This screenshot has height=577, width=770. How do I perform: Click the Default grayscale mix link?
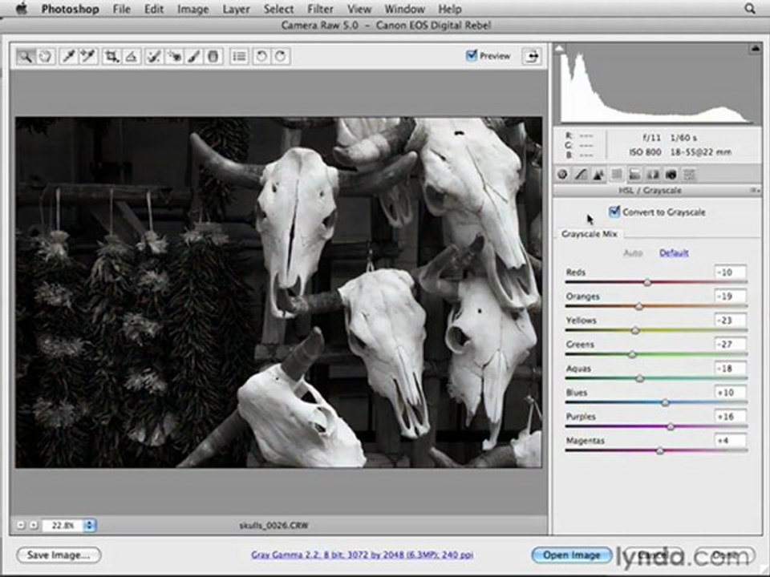click(x=673, y=252)
